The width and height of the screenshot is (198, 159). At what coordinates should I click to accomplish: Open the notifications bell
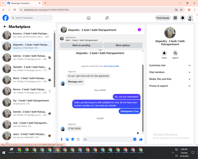(183, 18)
